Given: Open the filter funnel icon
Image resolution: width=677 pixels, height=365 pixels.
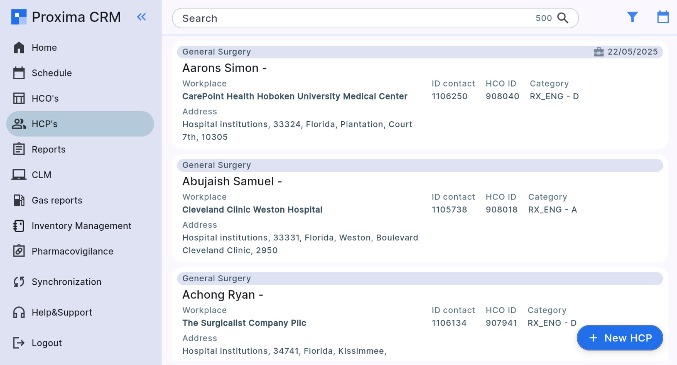Looking at the screenshot, I should pos(632,17).
